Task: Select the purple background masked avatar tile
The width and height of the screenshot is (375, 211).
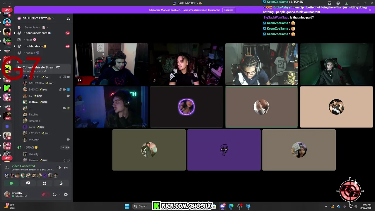Action: click(x=224, y=150)
